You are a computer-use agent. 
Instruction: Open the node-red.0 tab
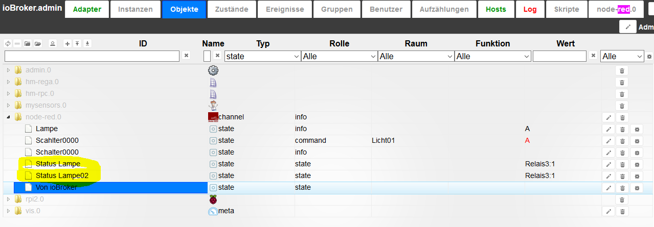(x=616, y=9)
